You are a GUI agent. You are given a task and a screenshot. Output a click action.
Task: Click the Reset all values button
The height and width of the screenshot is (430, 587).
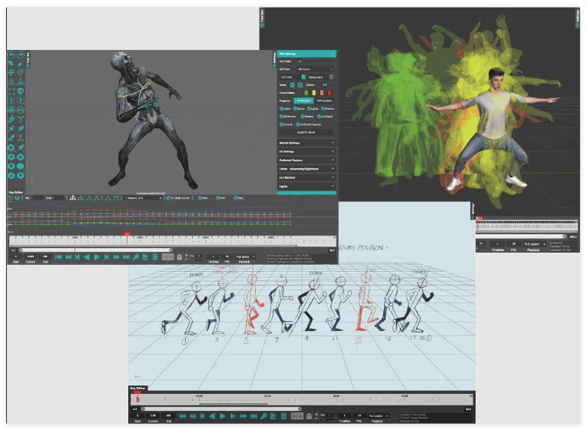point(306,132)
